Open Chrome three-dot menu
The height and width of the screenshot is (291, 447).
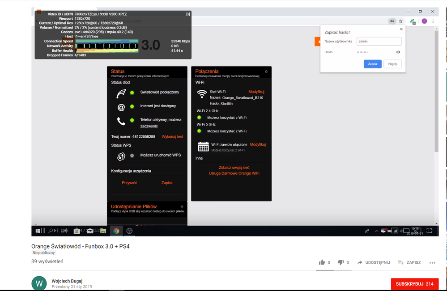pos(433,21)
